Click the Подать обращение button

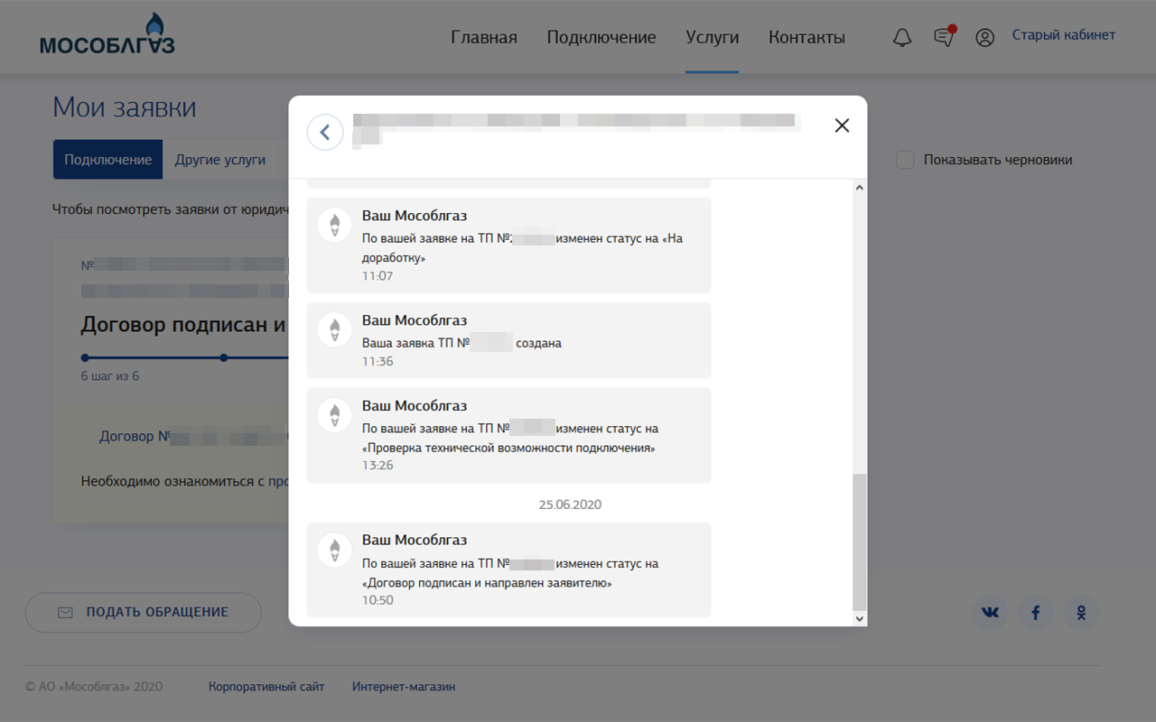pyautogui.click(x=143, y=612)
